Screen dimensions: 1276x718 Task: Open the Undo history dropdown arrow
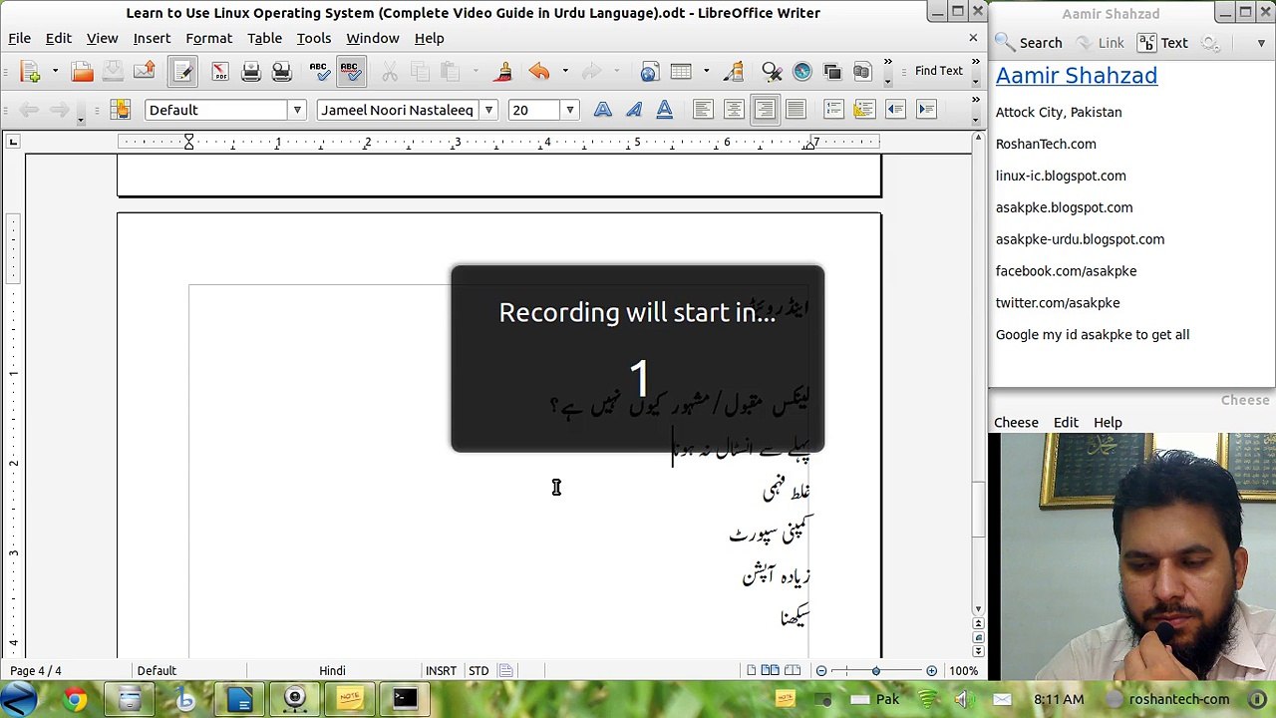point(565,72)
